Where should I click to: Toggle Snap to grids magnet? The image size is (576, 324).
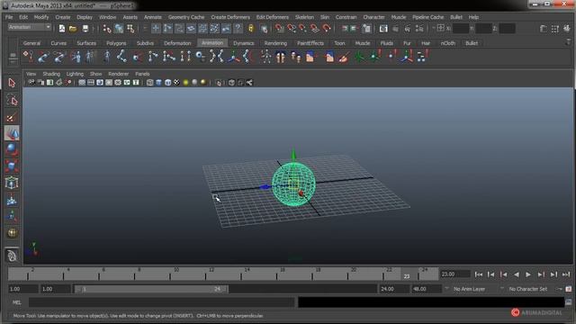(x=280, y=28)
